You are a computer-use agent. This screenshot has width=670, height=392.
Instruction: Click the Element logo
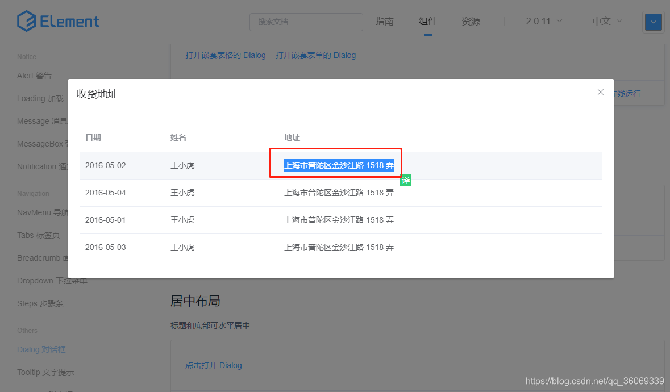click(58, 20)
